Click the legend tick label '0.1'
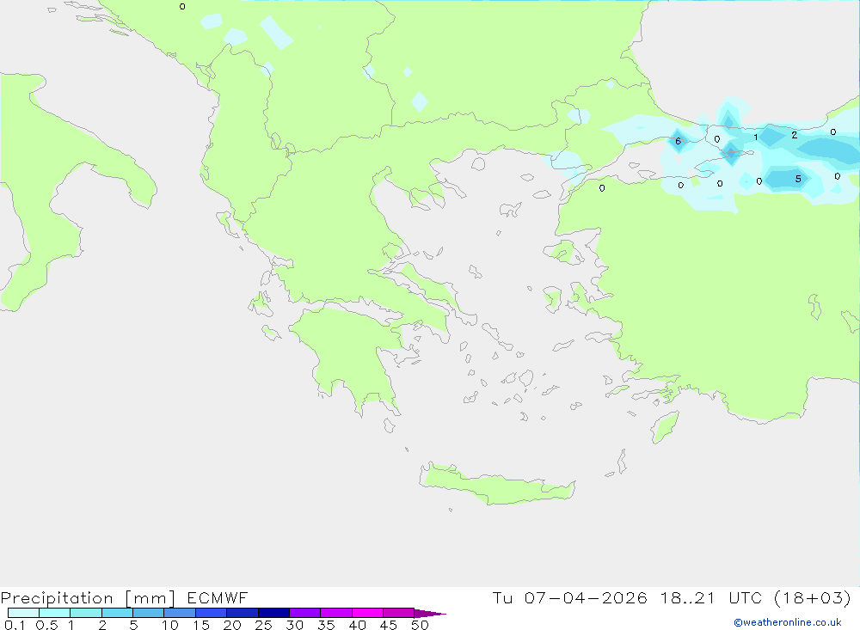The height and width of the screenshot is (630, 860). coord(15,625)
